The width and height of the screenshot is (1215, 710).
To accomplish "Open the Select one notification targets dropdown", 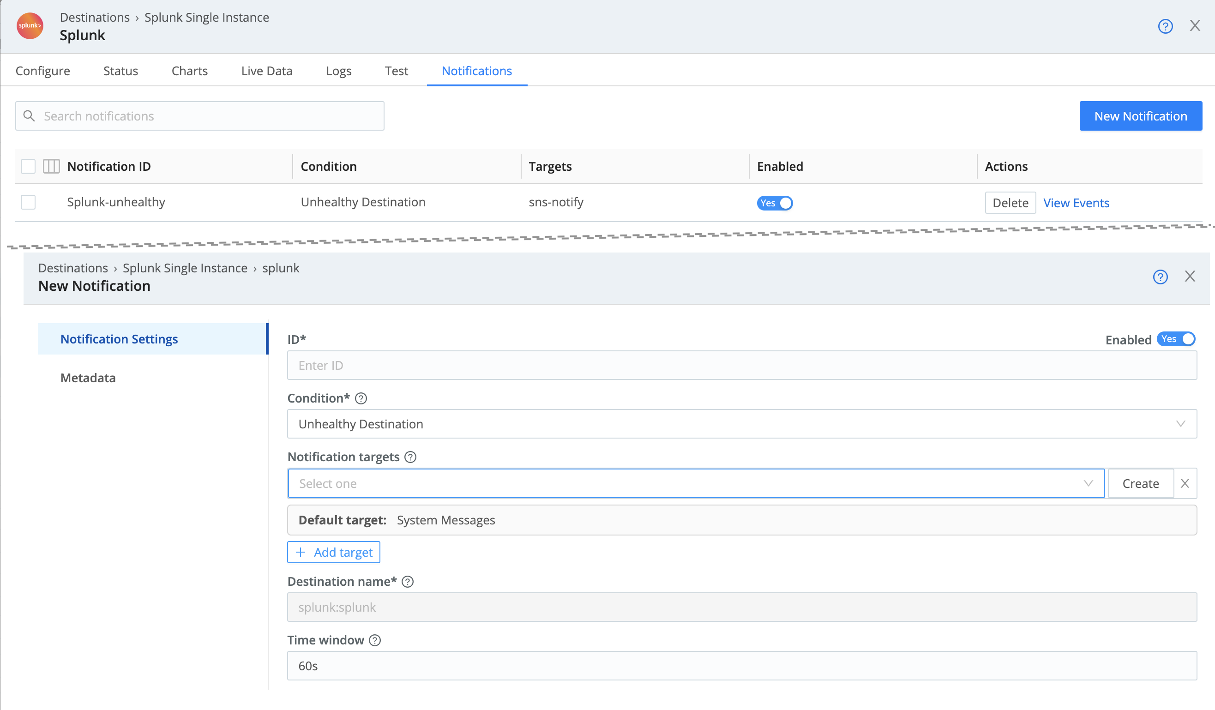I will point(694,483).
